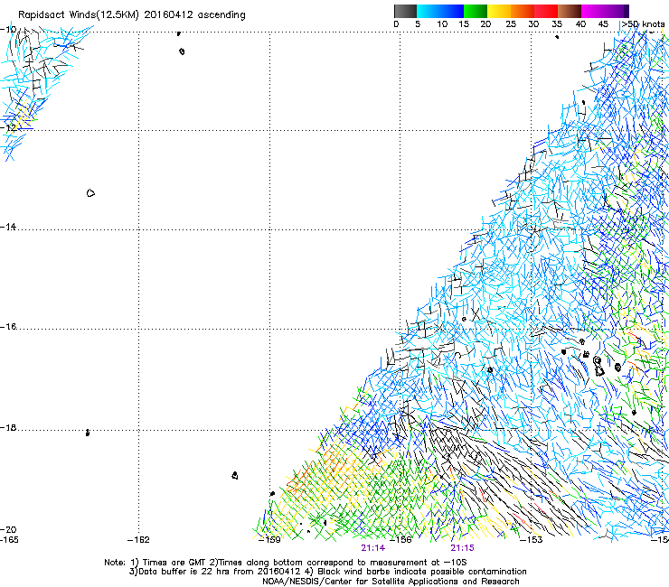This screenshot has height=587, width=669.
Task: Click the "NOAA/NESDIS/Center for Satellite Applications and Research" credit
Action: tap(391, 582)
